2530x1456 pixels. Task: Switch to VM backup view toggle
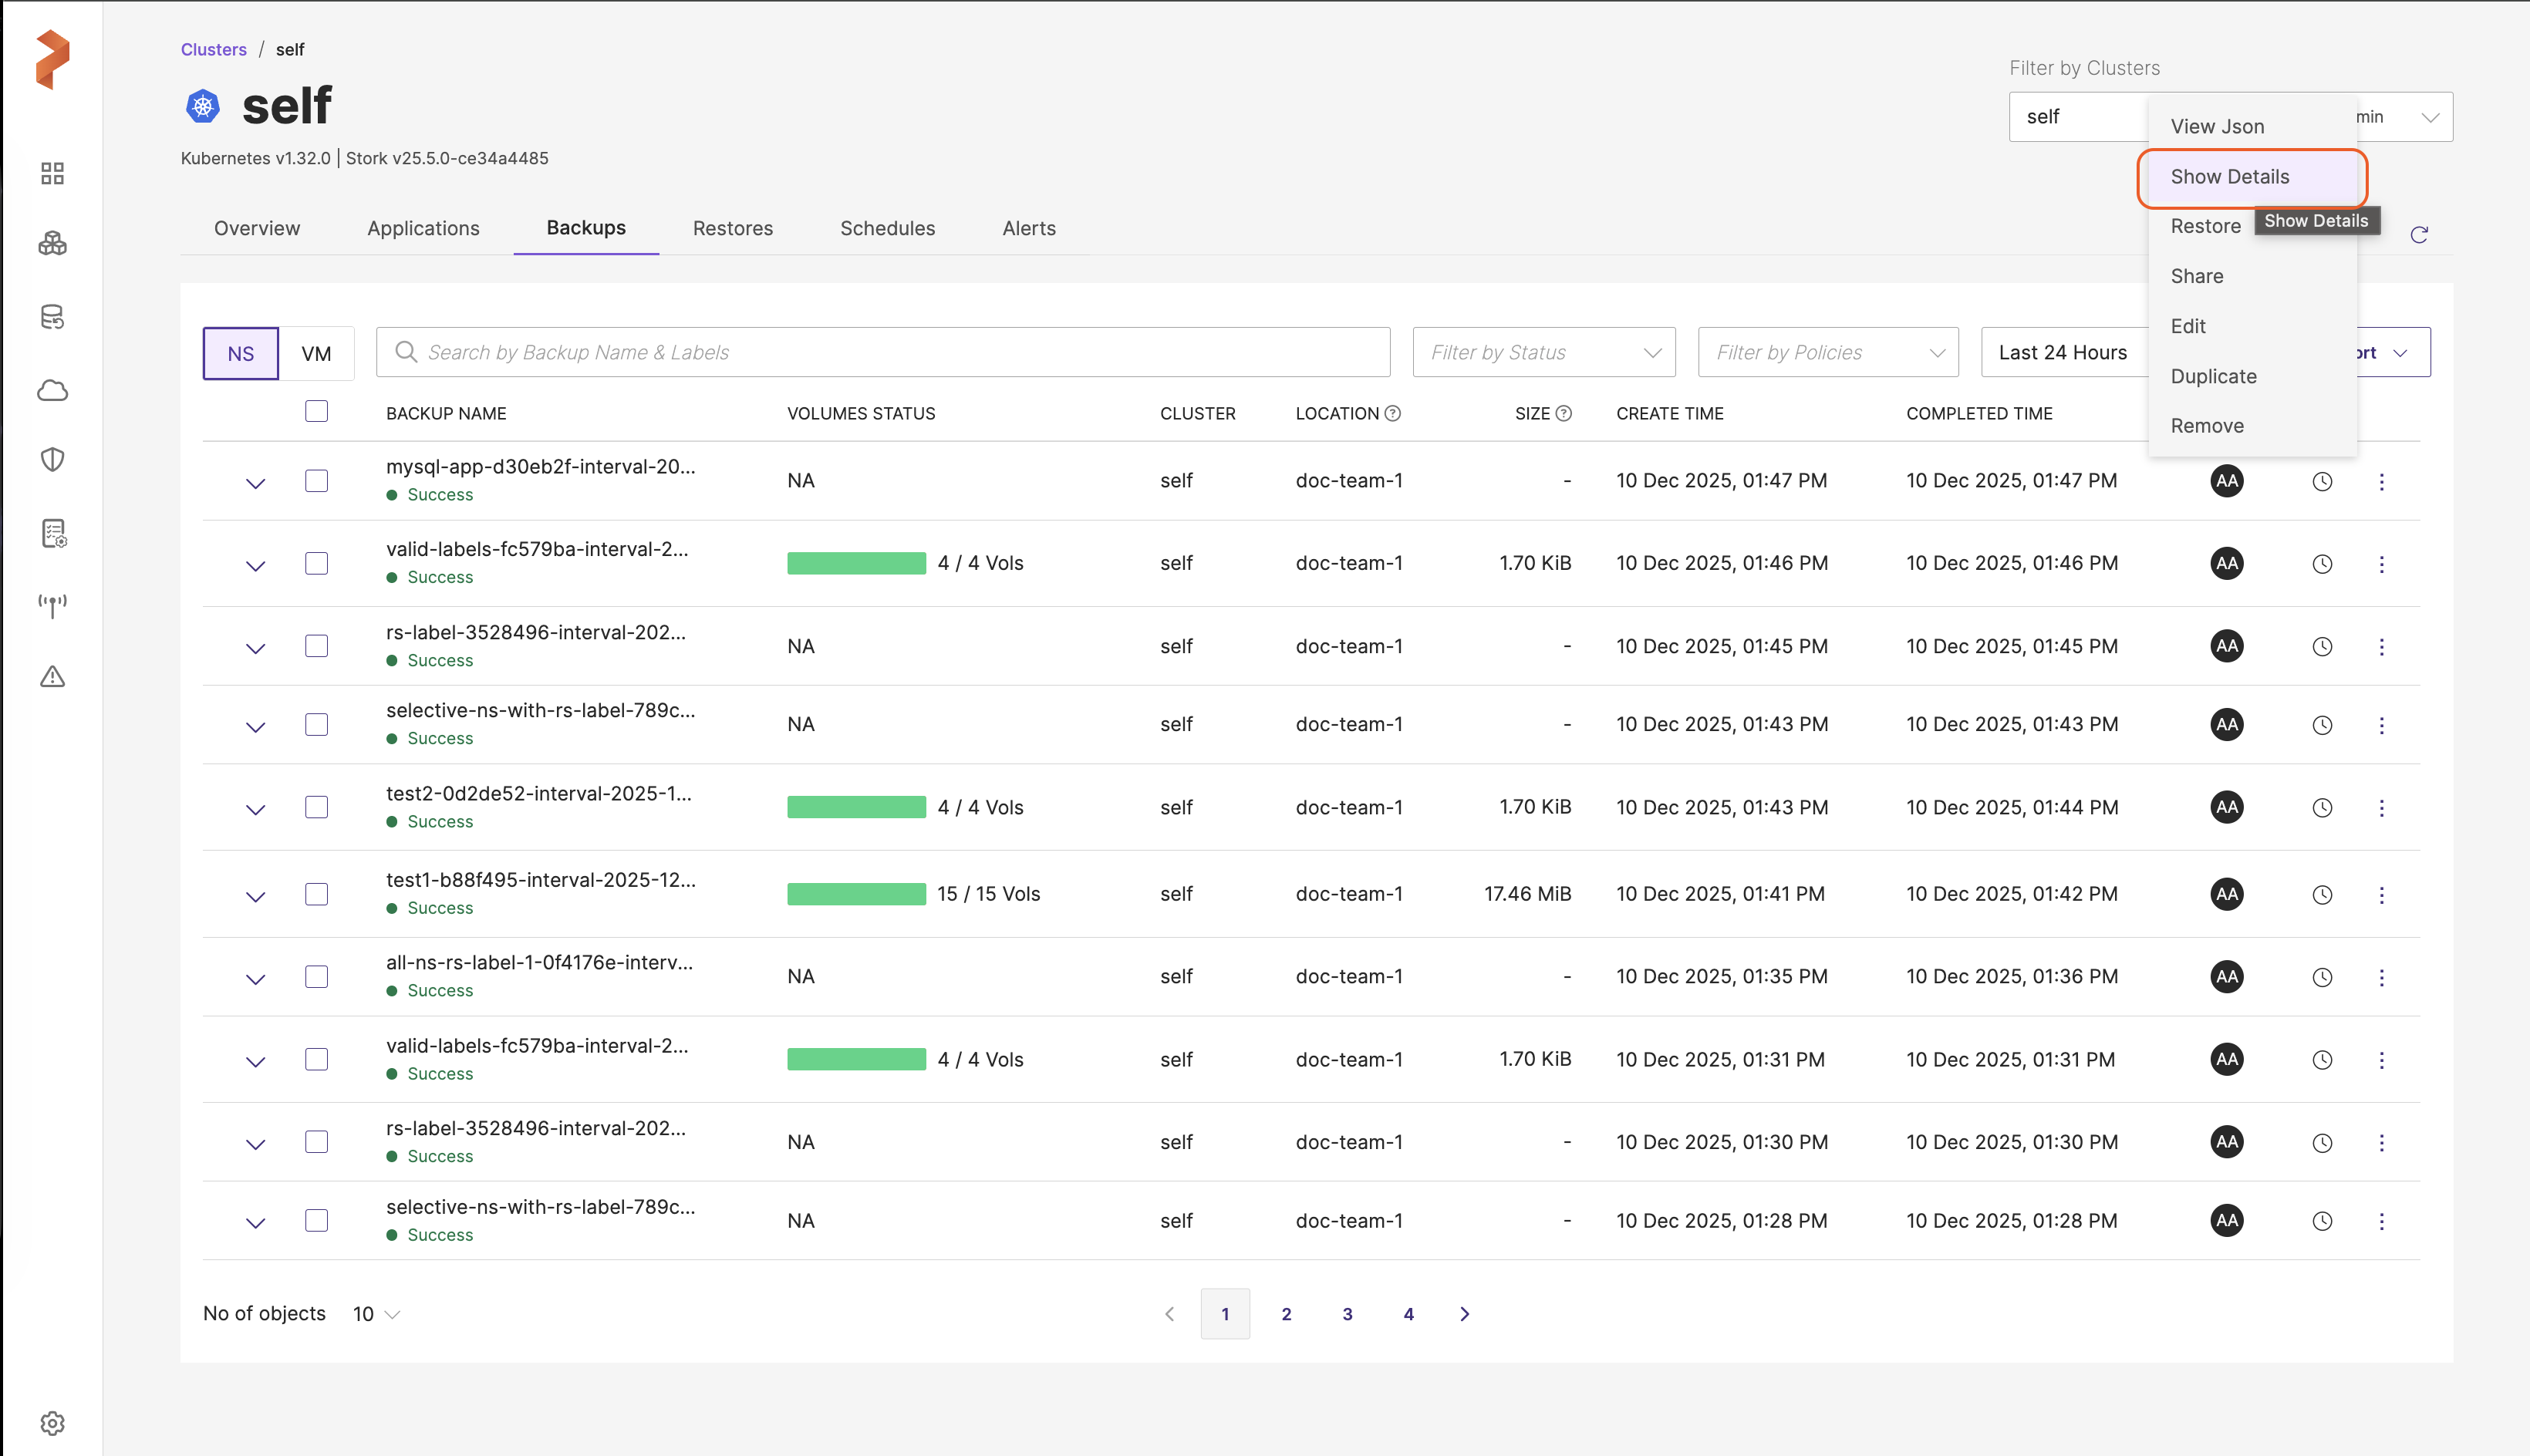(316, 353)
